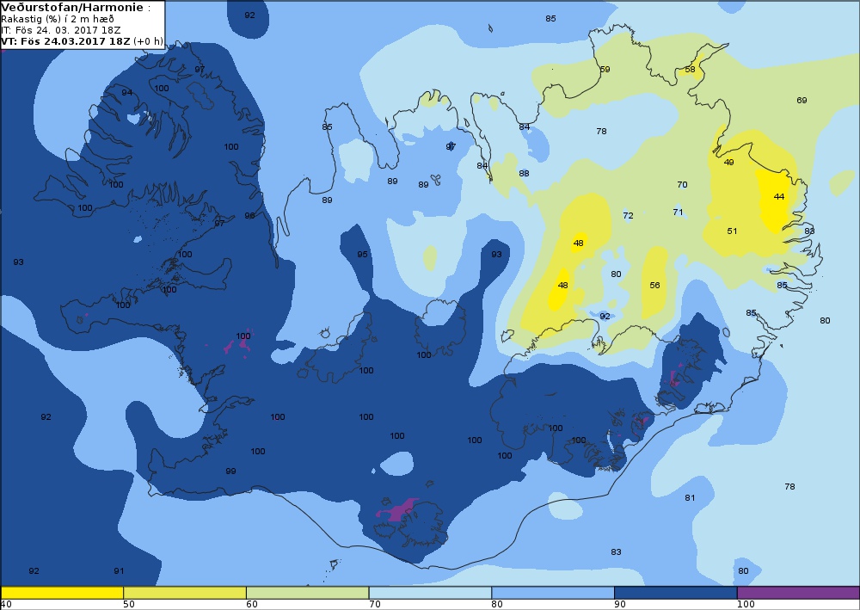Click the bright yellow 40–50 legend segment
Viewport: 860px width, 610px height.
pyautogui.click(x=62, y=593)
